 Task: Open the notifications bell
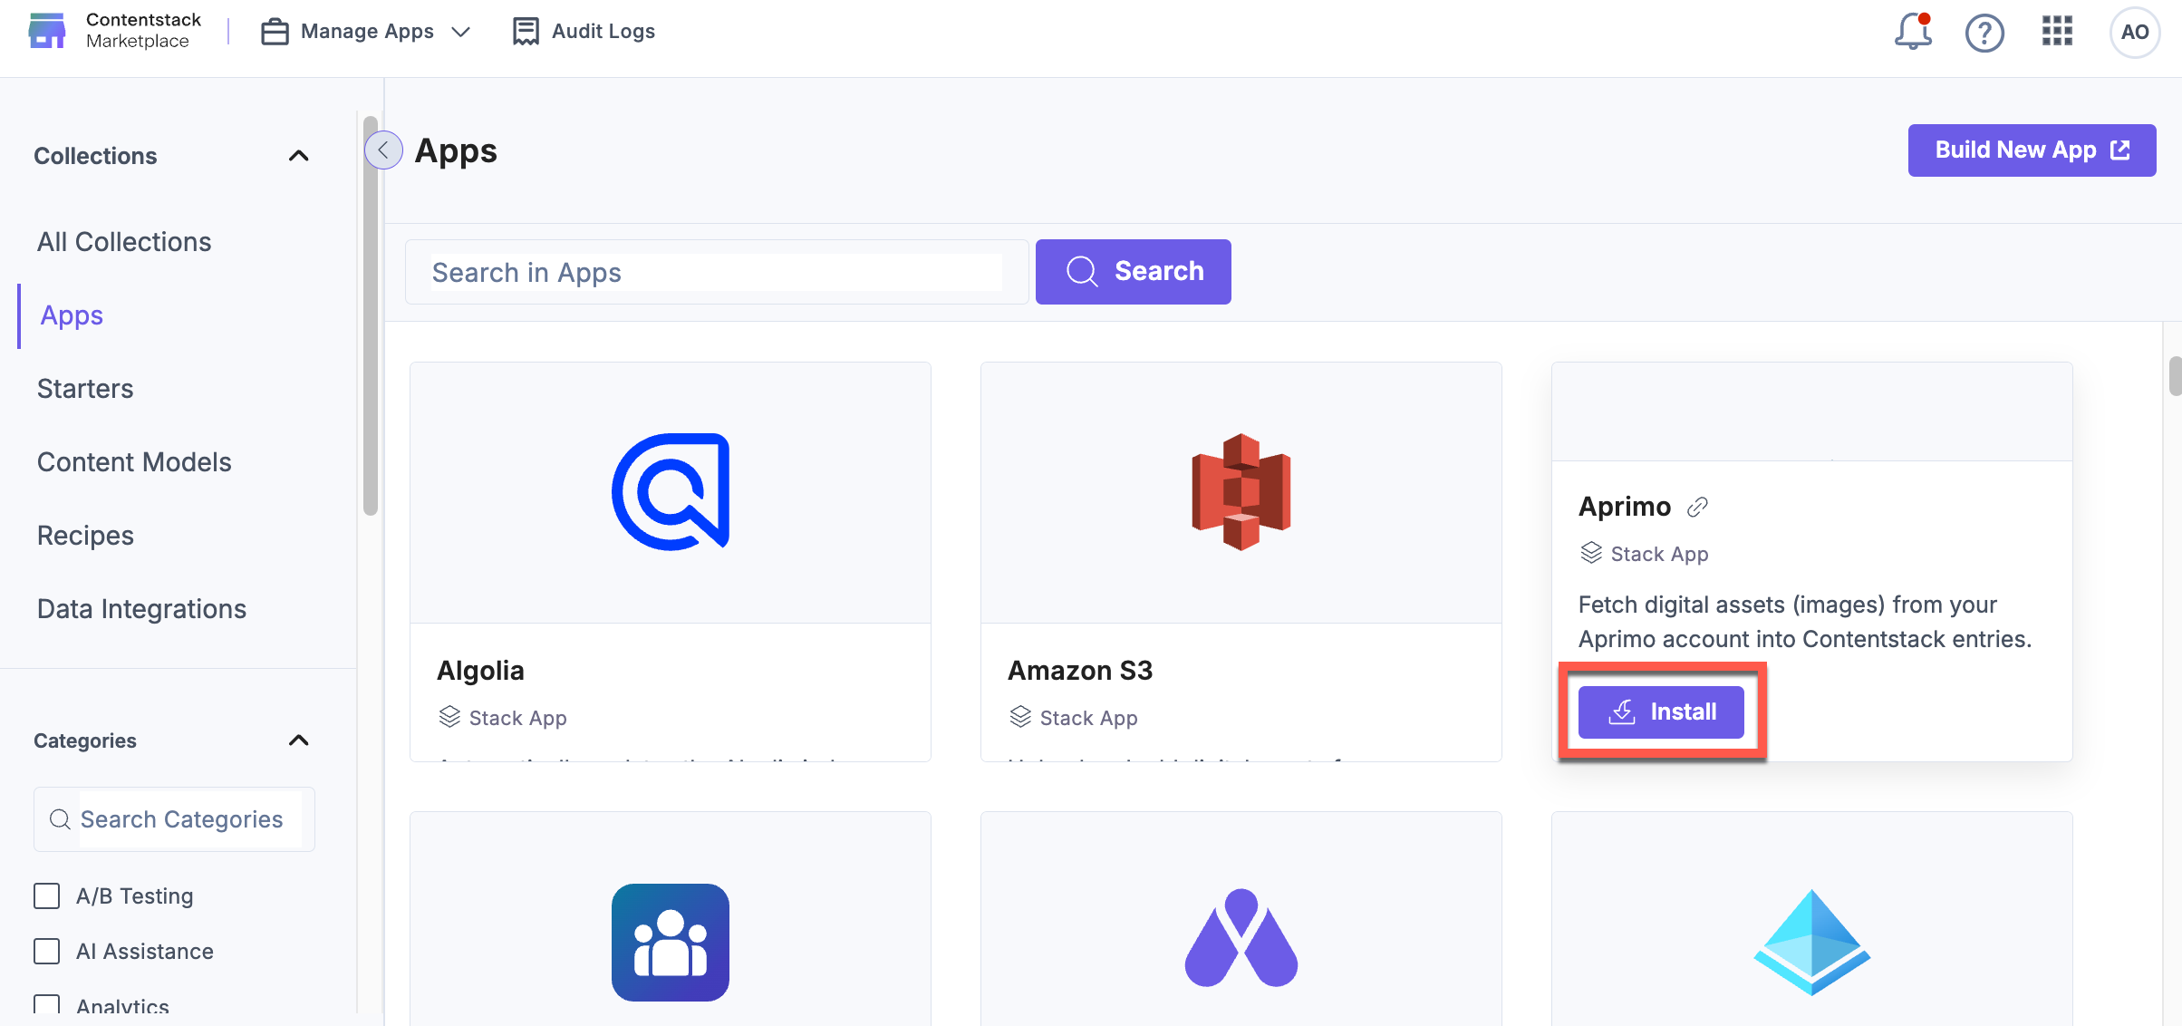[1913, 32]
